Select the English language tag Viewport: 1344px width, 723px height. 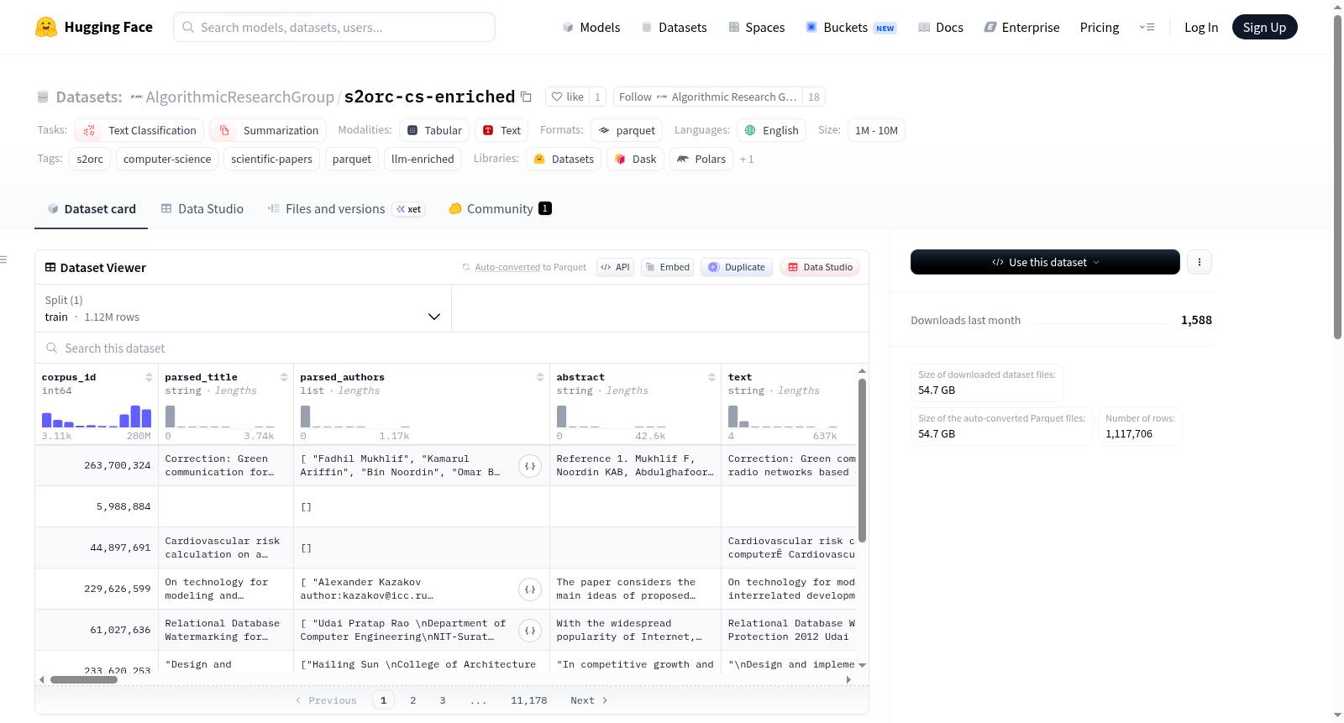tap(771, 130)
